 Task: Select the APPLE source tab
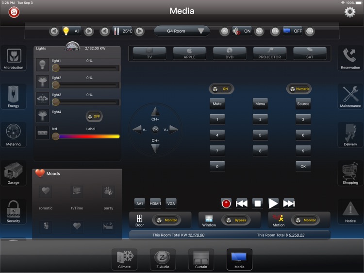click(189, 53)
